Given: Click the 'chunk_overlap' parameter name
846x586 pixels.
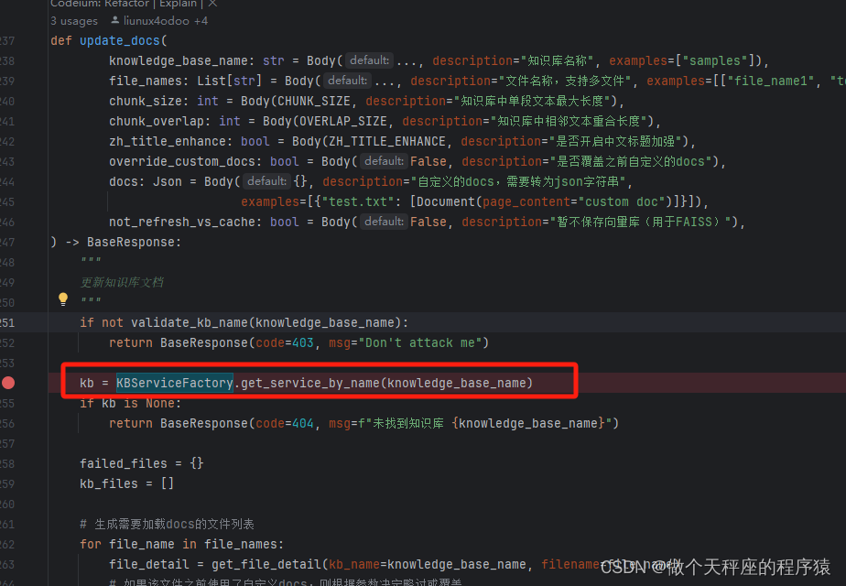Looking at the screenshot, I should click(x=157, y=122).
